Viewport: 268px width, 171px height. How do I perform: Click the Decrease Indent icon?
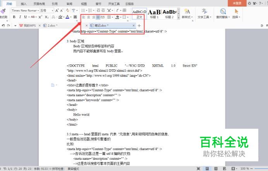tap(98, 10)
